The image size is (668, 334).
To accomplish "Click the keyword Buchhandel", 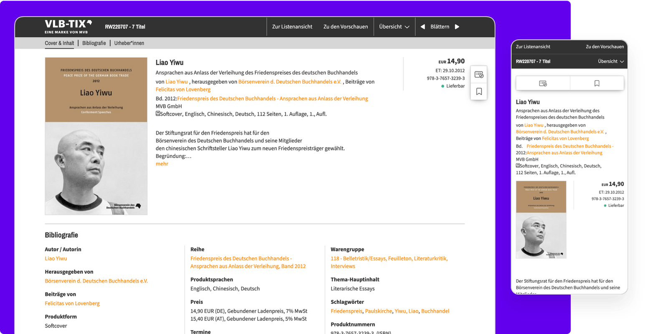I will pyautogui.click(x=435, y=311).
